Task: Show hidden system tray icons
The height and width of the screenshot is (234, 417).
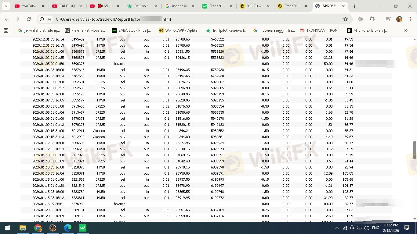Action: coord(337,228)
